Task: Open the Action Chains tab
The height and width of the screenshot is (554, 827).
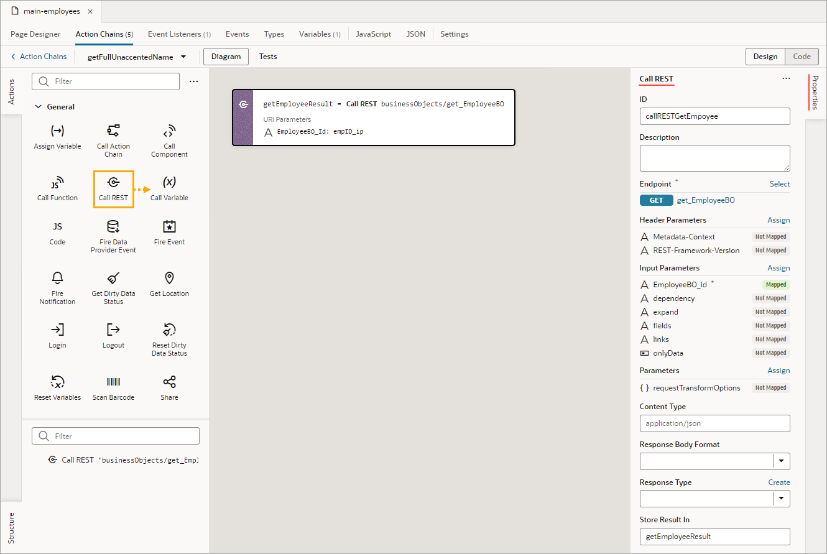Action: pos(104,34)
